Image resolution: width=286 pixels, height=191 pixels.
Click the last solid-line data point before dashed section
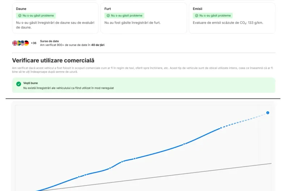pos(221,128)
